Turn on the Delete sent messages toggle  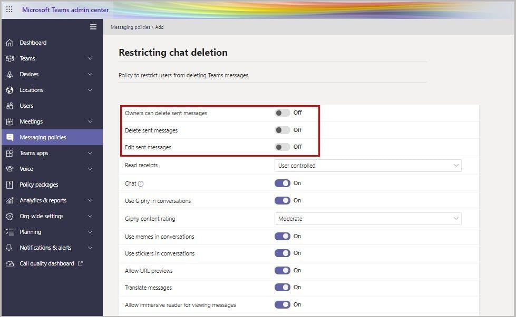[283, 130]
